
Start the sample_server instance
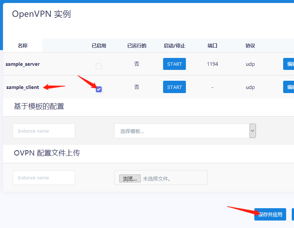(174, 64)
